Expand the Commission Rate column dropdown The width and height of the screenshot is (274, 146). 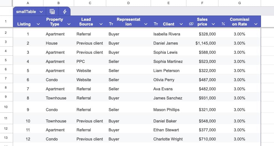point(256,24)
